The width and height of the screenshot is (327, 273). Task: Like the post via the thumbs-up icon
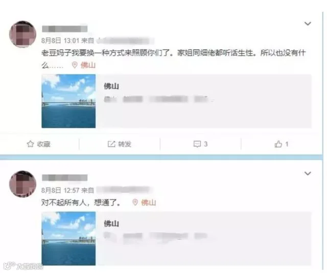278,144
